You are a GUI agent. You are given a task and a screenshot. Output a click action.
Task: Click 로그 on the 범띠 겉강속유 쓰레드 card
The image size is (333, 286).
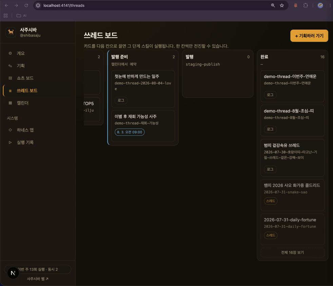(270, 169)
